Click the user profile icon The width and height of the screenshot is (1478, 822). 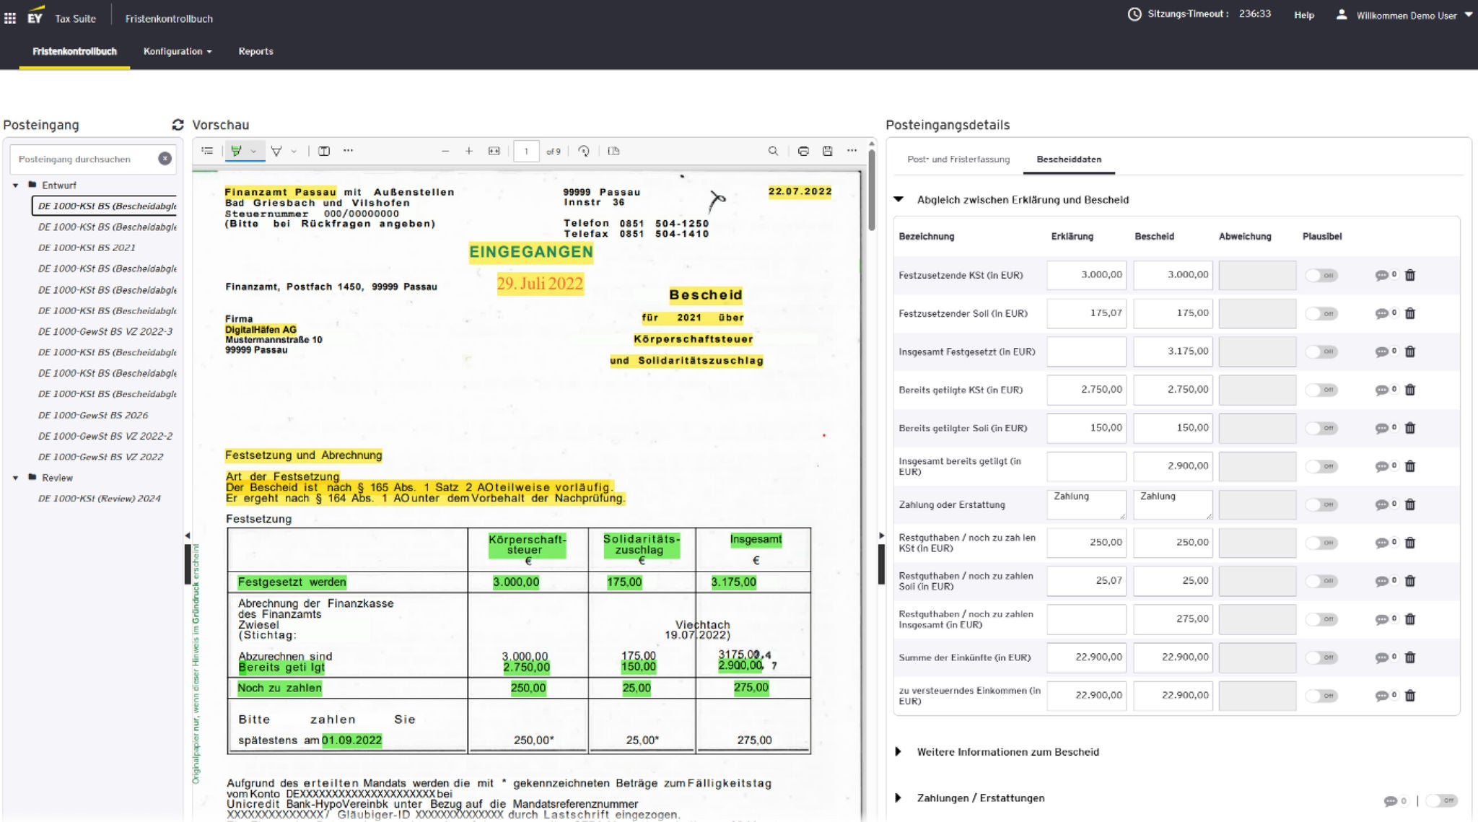pyautogui.click(x=1341, y=14)
